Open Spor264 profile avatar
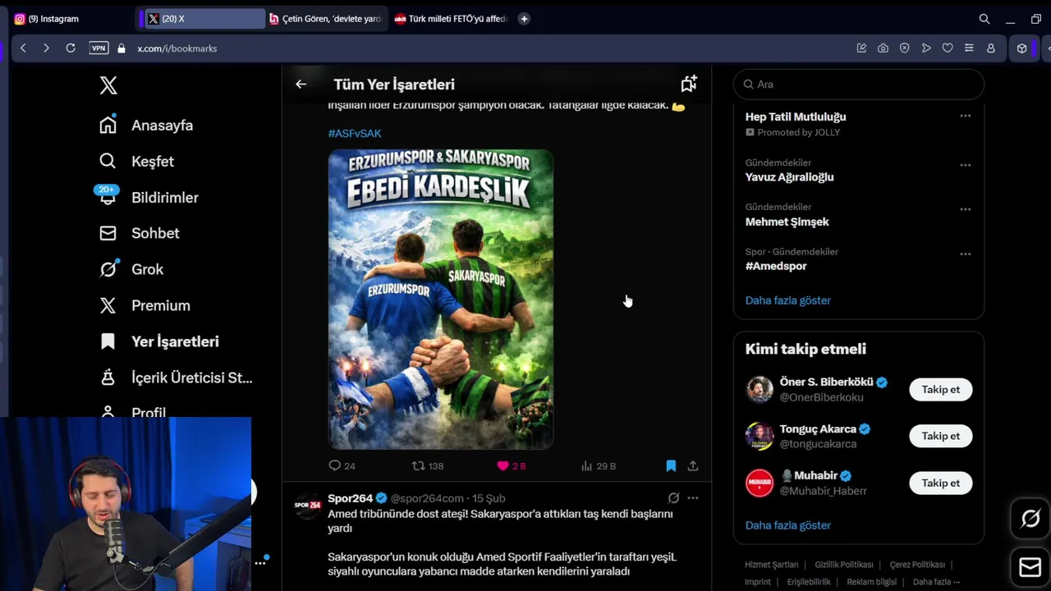The width and height of the screenshot is (1051, 591). point(307,505)
